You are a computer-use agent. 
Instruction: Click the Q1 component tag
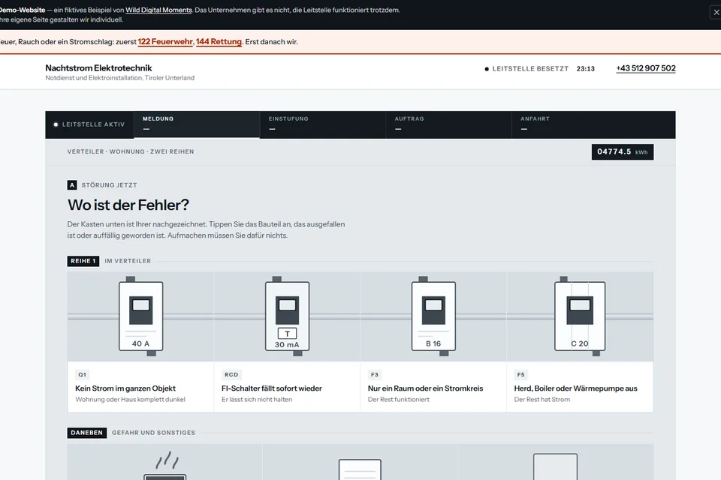[83, 375]
